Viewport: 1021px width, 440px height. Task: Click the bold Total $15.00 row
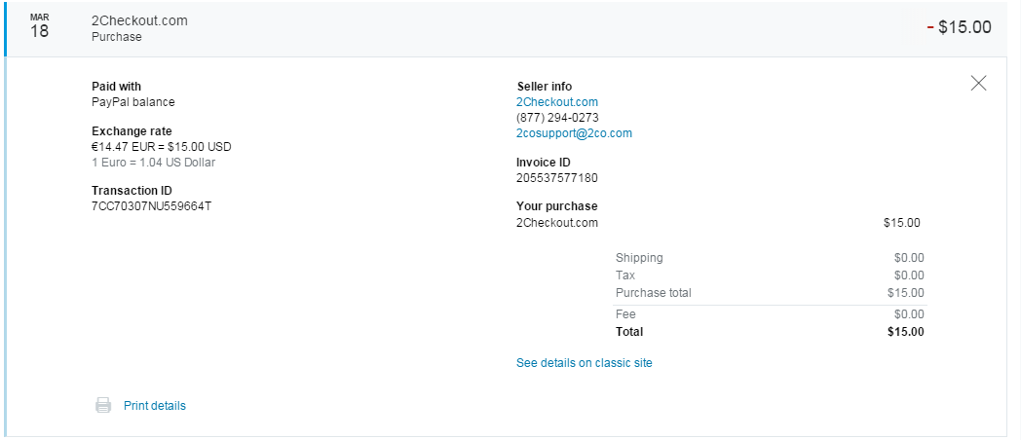770,332
